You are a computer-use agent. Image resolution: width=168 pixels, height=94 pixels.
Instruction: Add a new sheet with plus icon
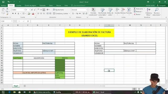point(25,86)
